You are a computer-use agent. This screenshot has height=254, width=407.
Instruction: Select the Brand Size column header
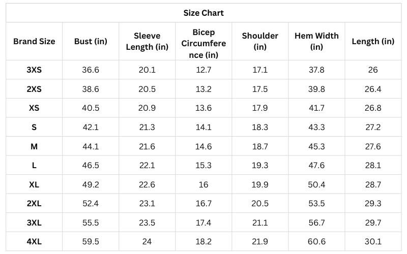click(34, 41)
